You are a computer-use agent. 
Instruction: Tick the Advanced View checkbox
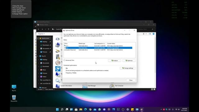64,60
